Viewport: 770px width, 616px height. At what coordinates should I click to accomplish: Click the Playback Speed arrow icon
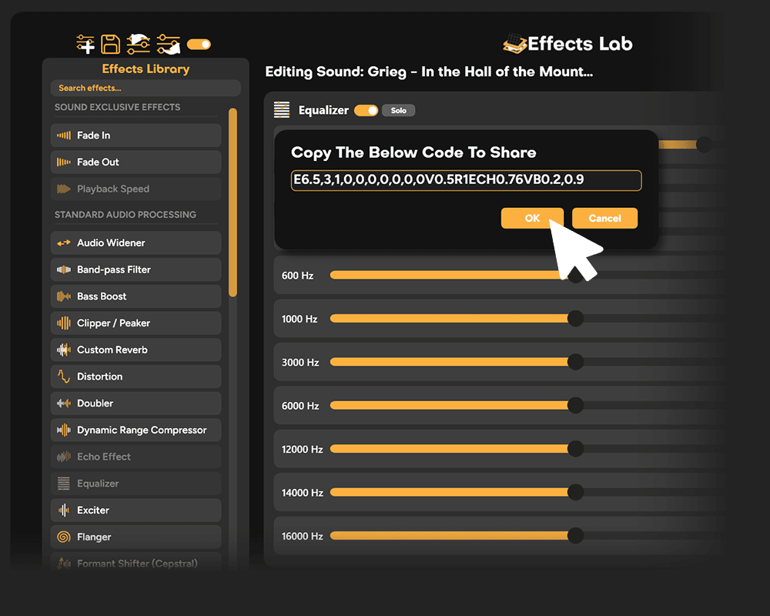pyautogui.click(x=64, y=189)
